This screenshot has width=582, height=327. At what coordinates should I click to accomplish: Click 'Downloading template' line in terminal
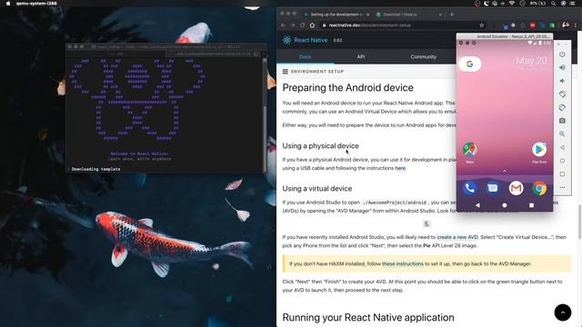[x=95, y=169]
